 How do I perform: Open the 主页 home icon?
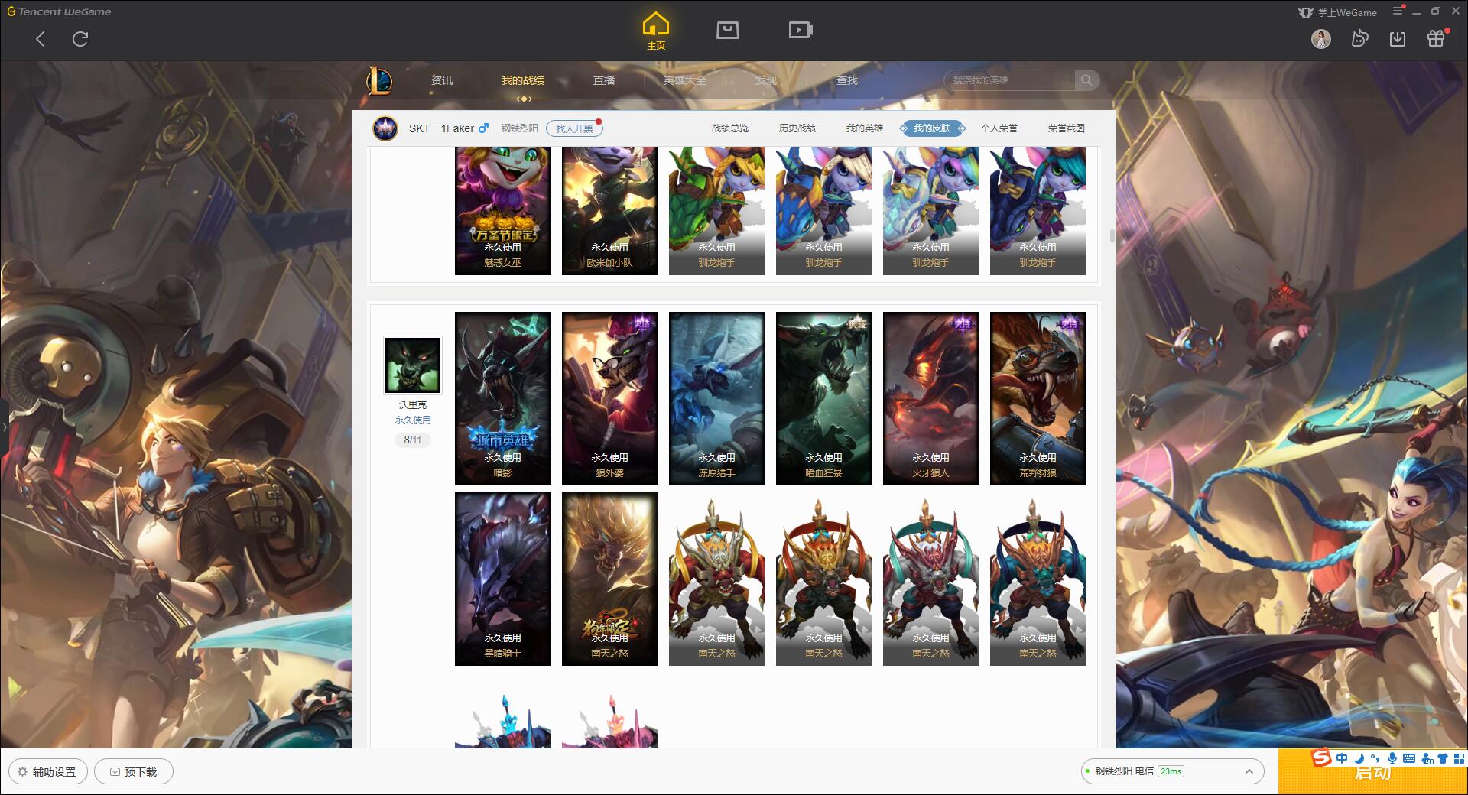point(656,31)
